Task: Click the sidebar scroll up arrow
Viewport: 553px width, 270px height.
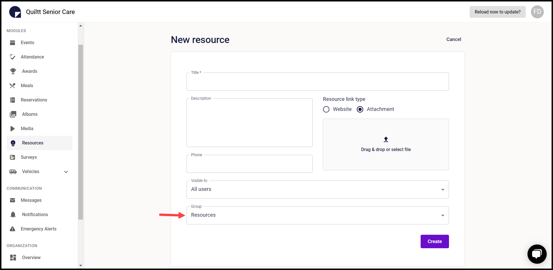Action: (x=81, y=26)
